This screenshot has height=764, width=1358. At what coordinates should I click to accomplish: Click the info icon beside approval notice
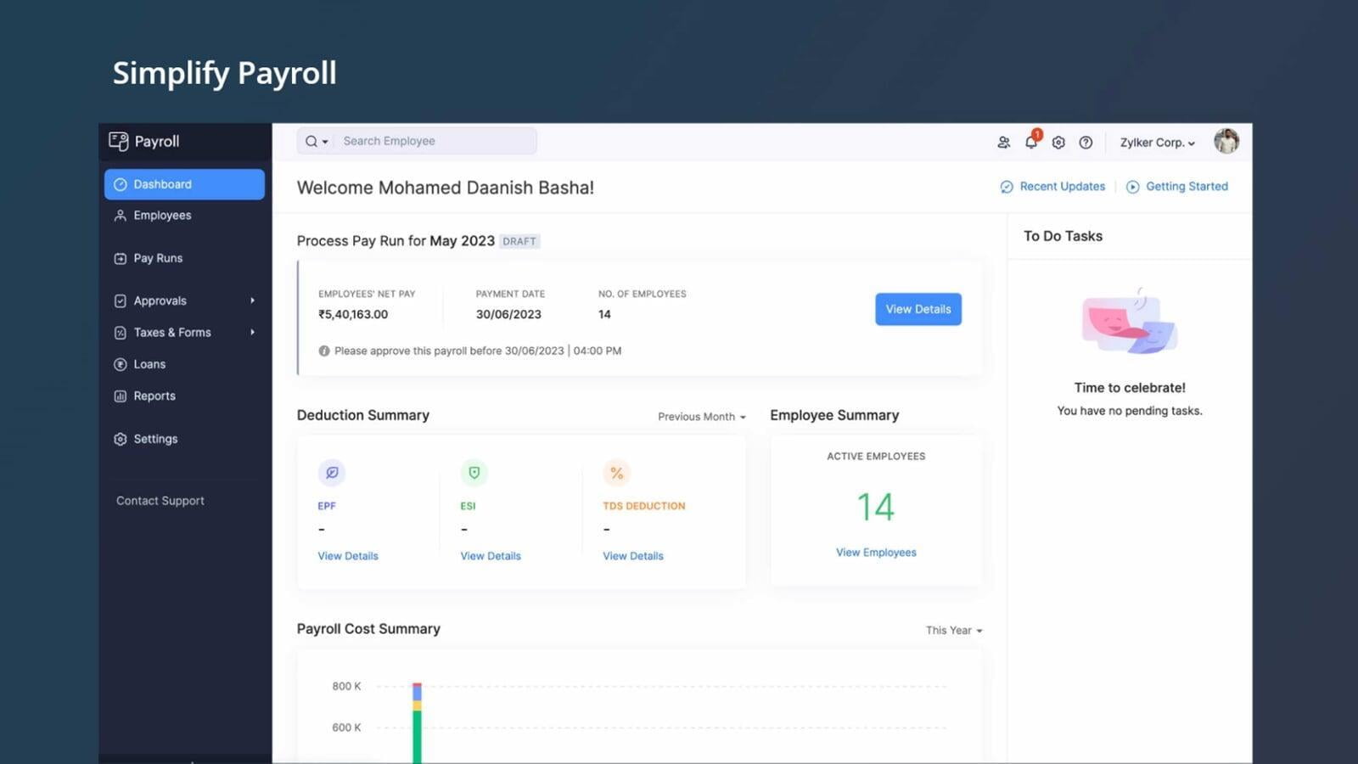coord(323,351)
